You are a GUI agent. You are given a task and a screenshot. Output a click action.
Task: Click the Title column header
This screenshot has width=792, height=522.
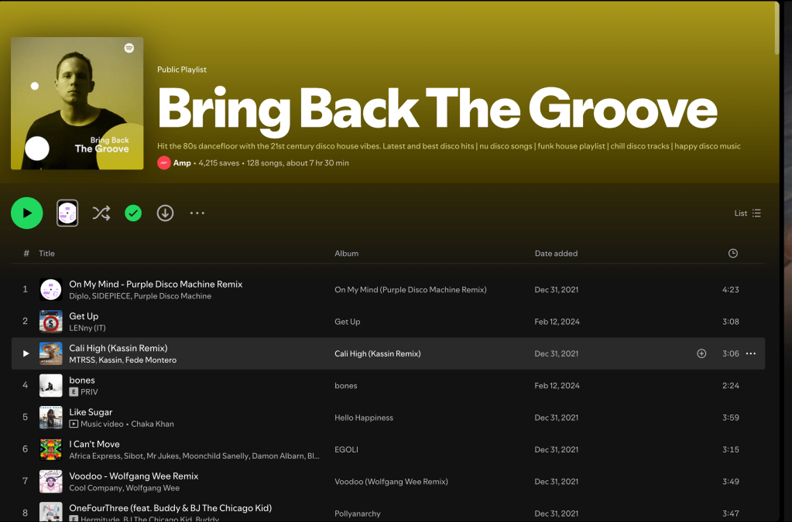click(46, 253)
